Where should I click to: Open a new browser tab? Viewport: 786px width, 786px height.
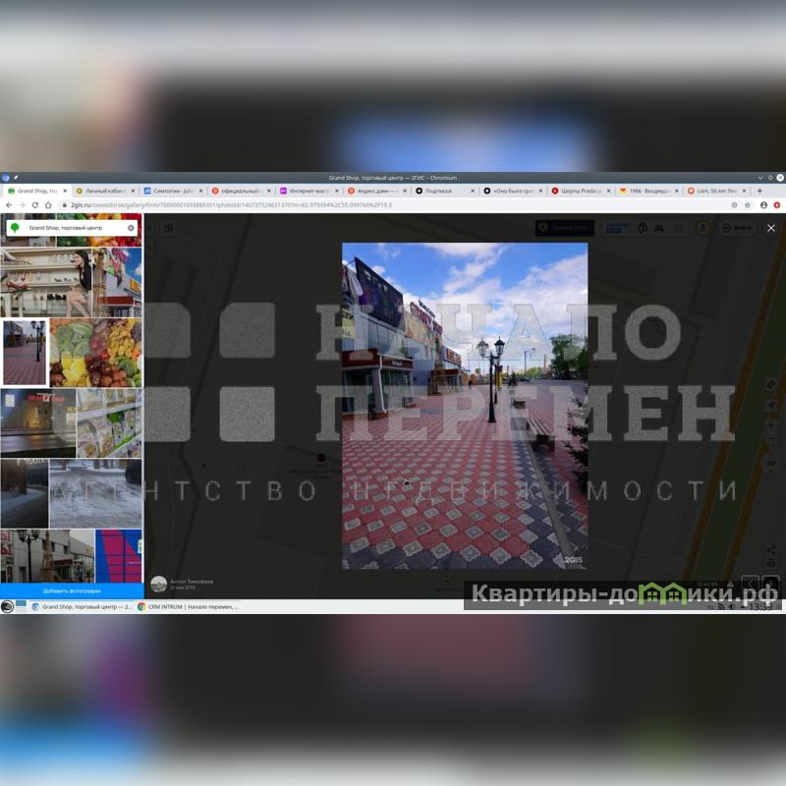(x=759, y=191)
